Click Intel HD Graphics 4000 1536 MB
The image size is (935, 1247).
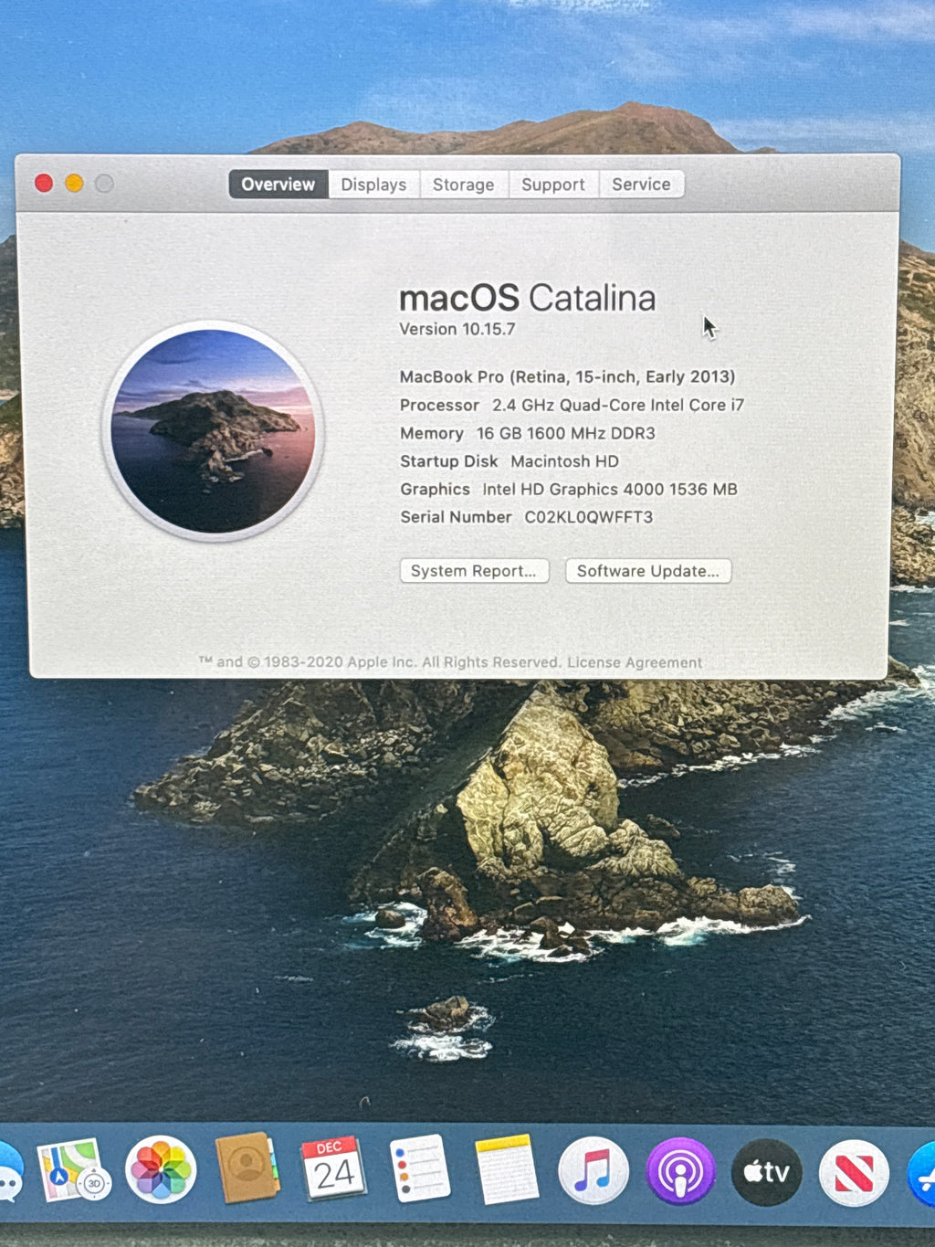[610, 489]
